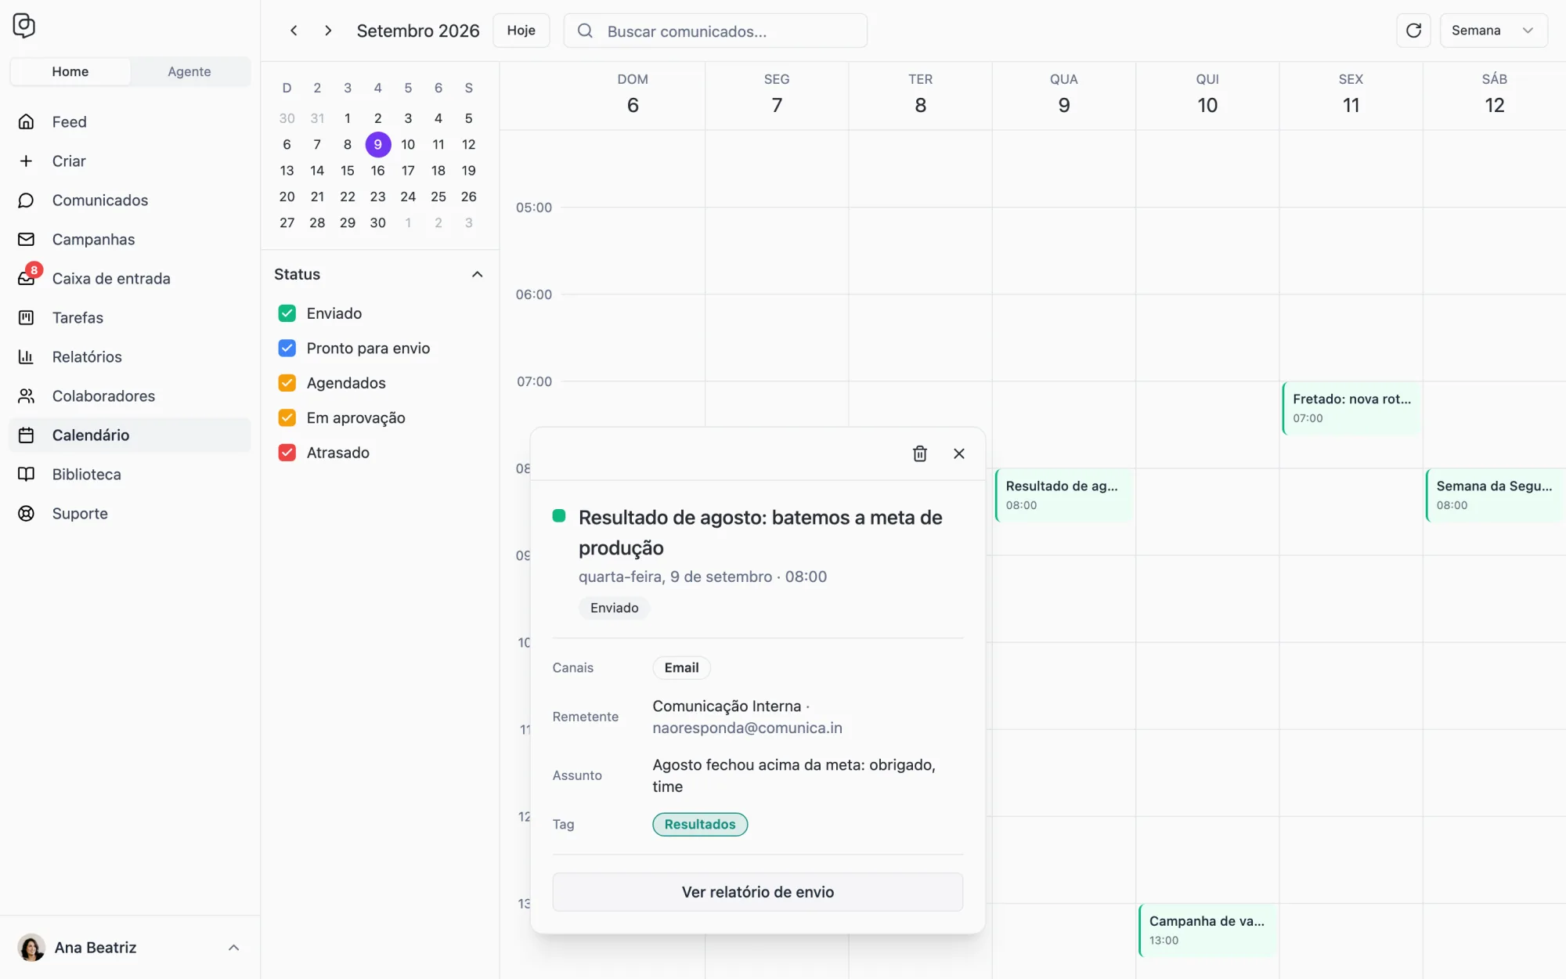Screen dimensions: 1566x979
Task: Toggle the Agendados status checkbox
Action: click(x=287, y=383)
